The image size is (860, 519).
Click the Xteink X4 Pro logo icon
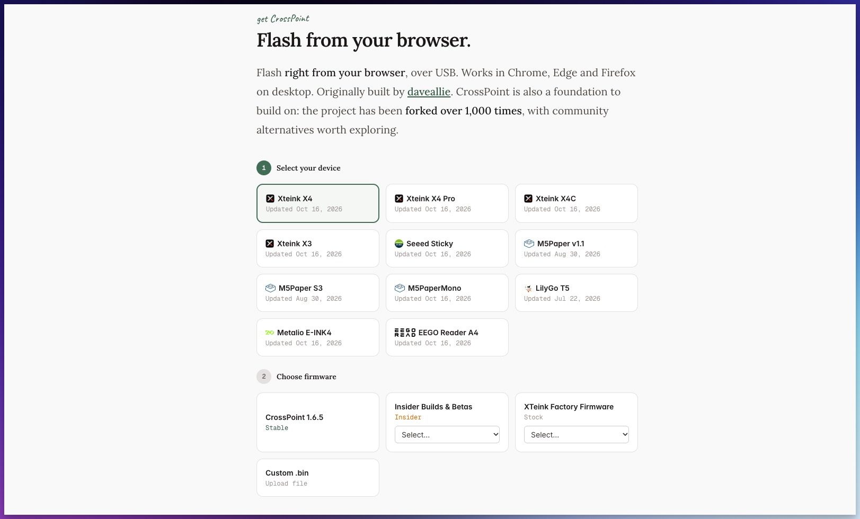click(399, 199)
